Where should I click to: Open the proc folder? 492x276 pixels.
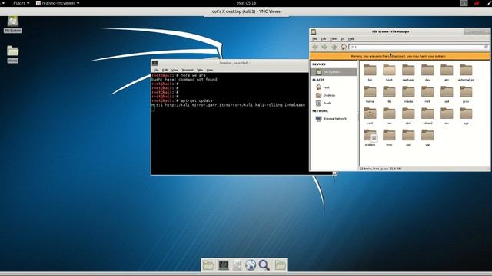(x=466, y=94)
